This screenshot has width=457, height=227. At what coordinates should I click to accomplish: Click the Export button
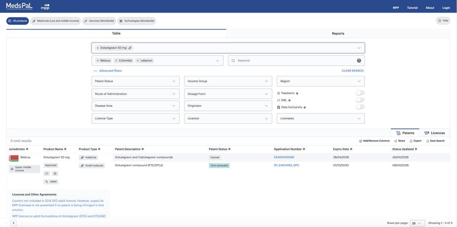click(415, 141)
